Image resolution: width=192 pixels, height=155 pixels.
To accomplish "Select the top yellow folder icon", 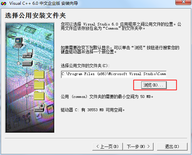I will point(39,74).
